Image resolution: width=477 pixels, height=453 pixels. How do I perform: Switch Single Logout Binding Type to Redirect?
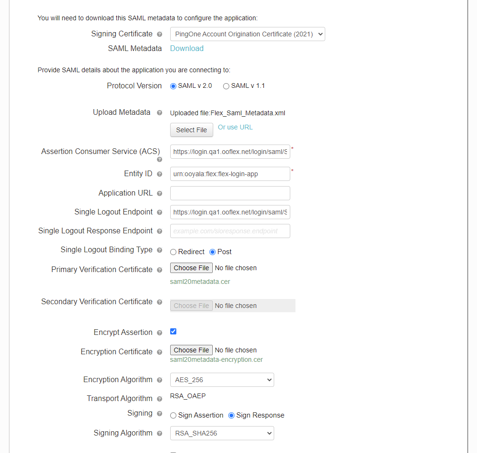click(173, 252)
